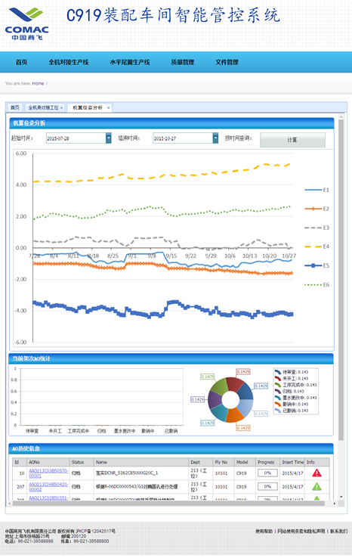Click the 当前架次AO统计 panel header

click(171, 358)
